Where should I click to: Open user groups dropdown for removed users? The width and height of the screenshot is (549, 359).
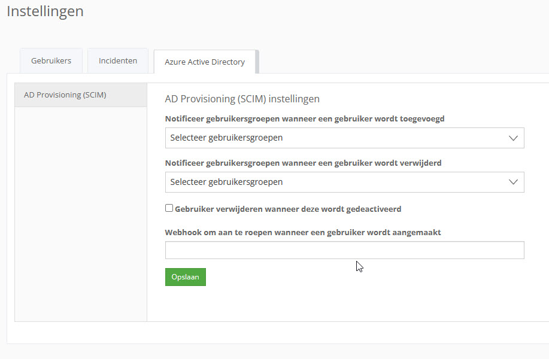coord(344,182)
